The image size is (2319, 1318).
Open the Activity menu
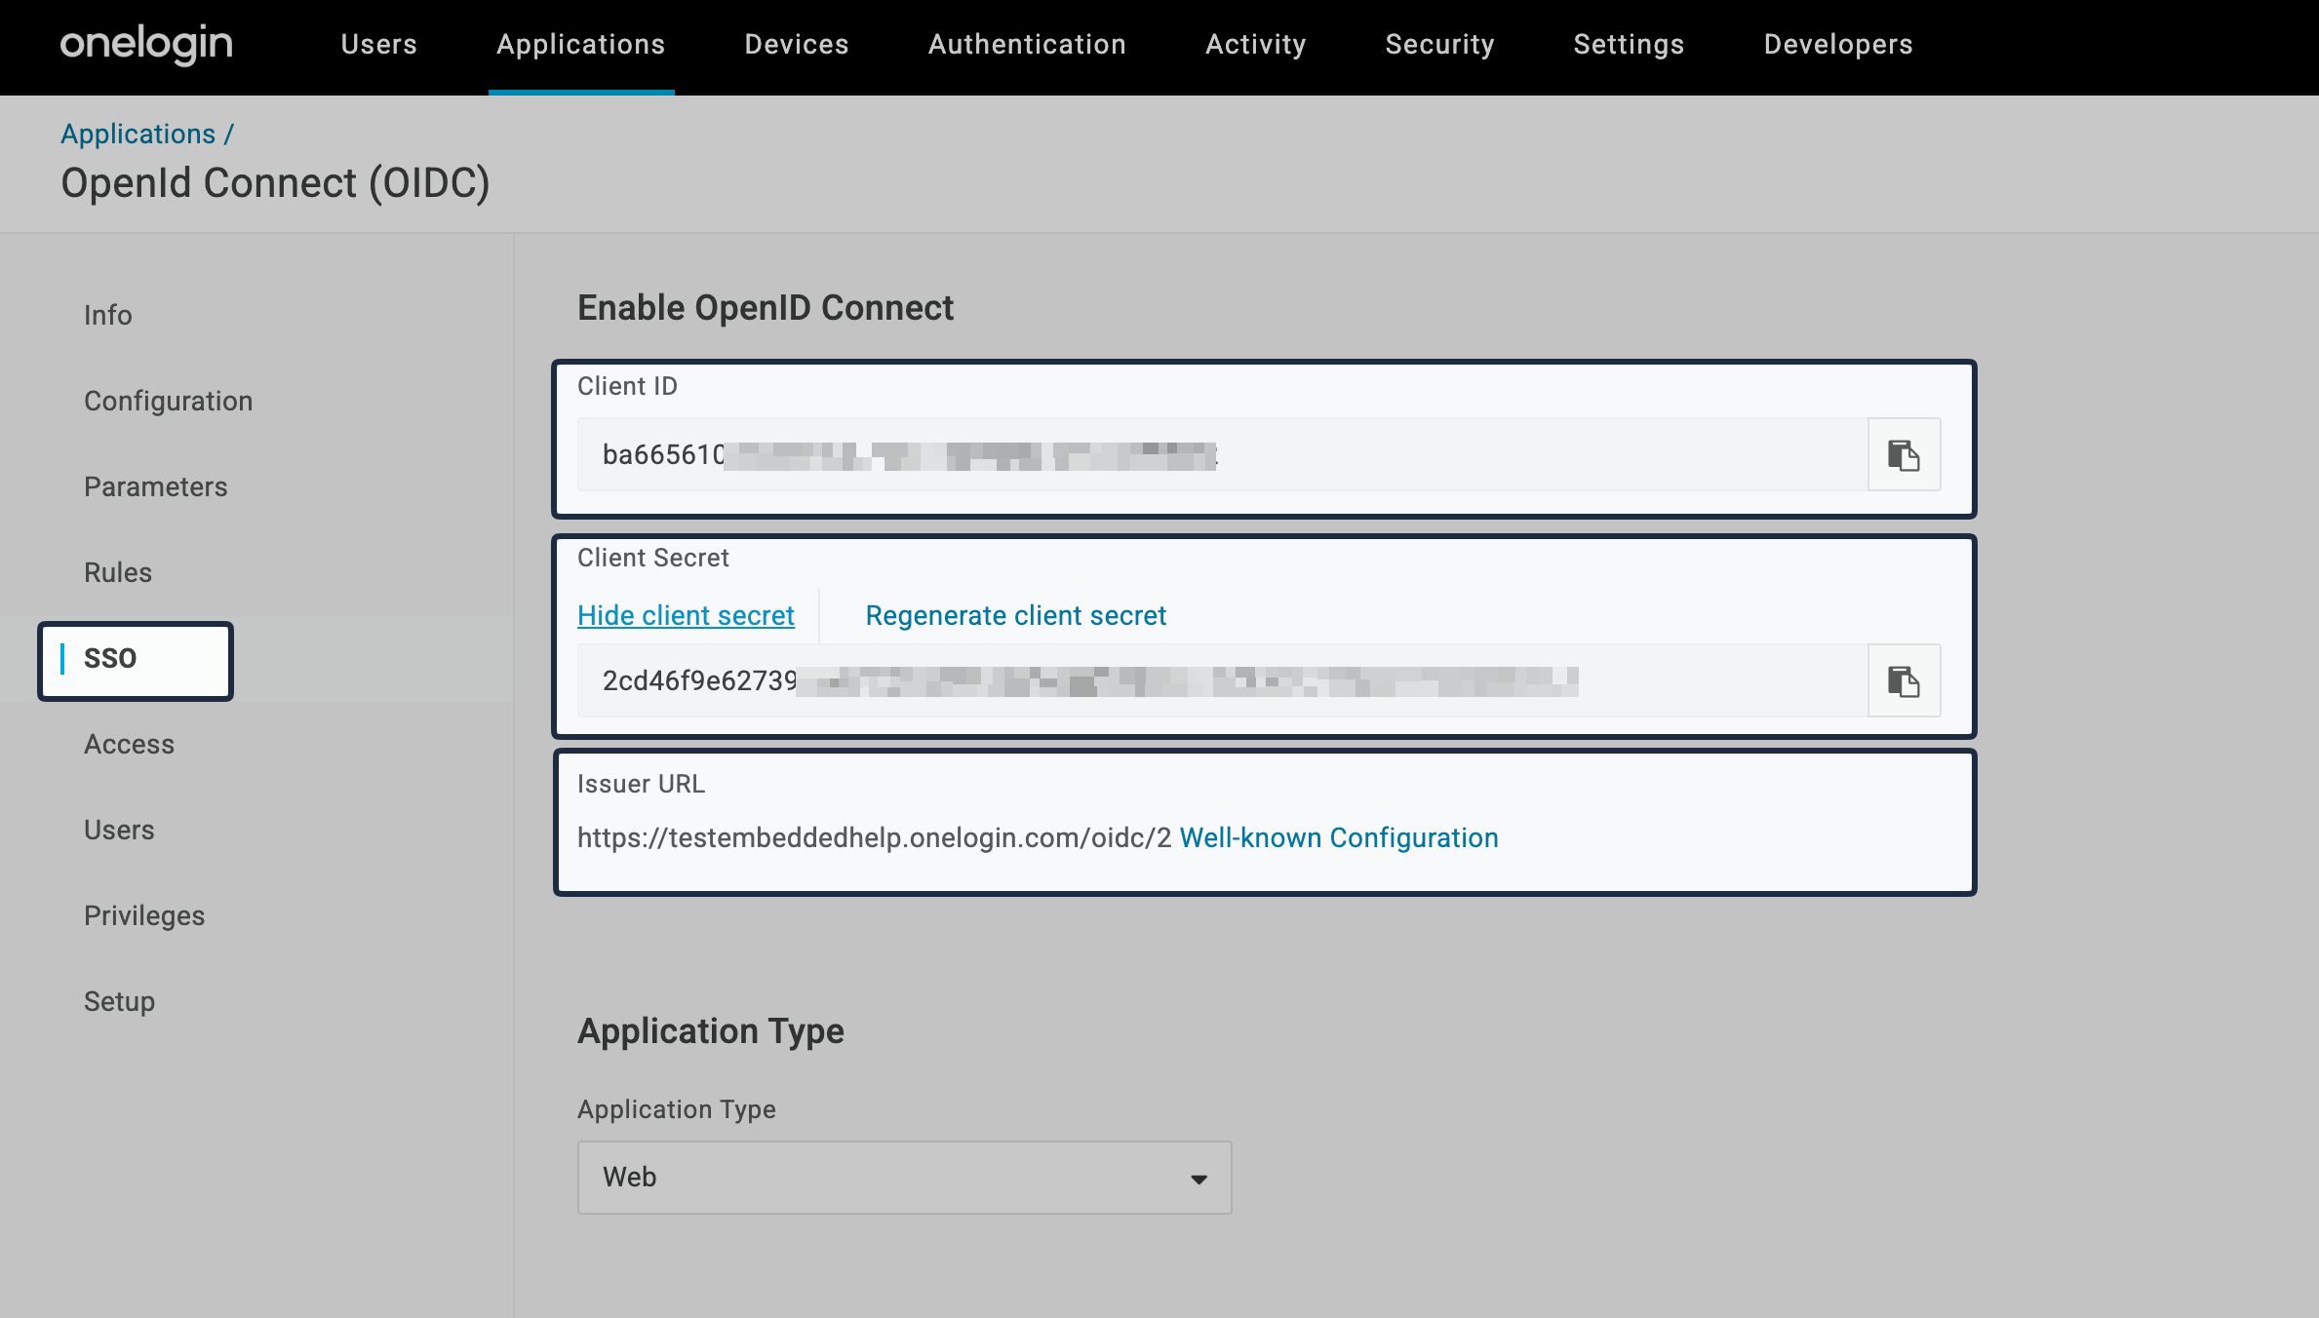1256,44
